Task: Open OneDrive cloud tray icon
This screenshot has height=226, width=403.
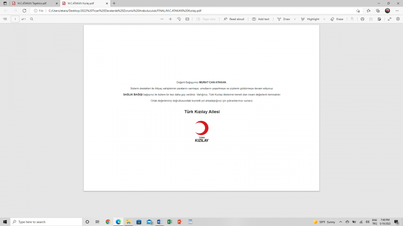Action: pyautogui.click(x=347, y=222)
